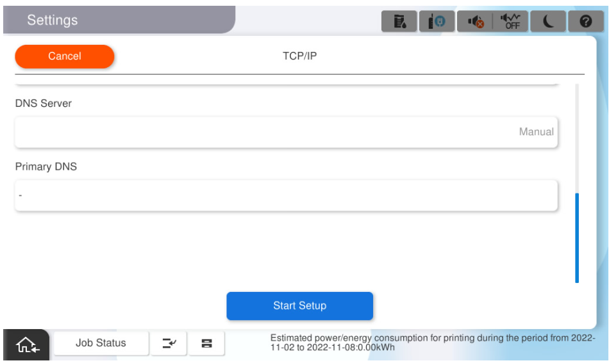
Task: Activate sleep mode moon icon
Action: click(549, 21)
